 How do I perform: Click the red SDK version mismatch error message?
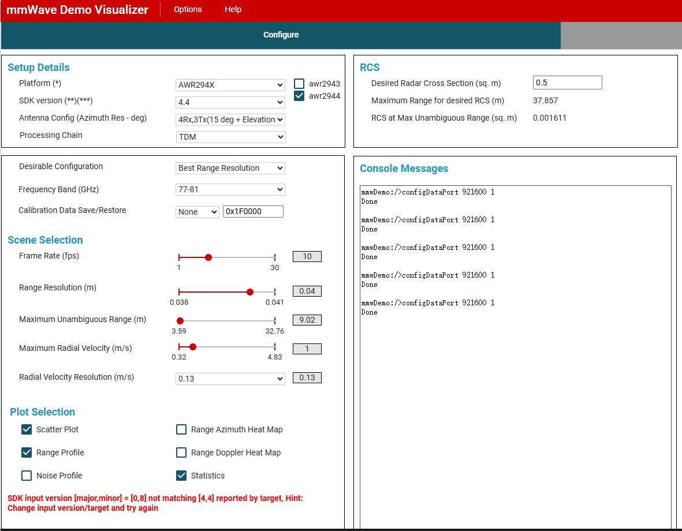155,503
